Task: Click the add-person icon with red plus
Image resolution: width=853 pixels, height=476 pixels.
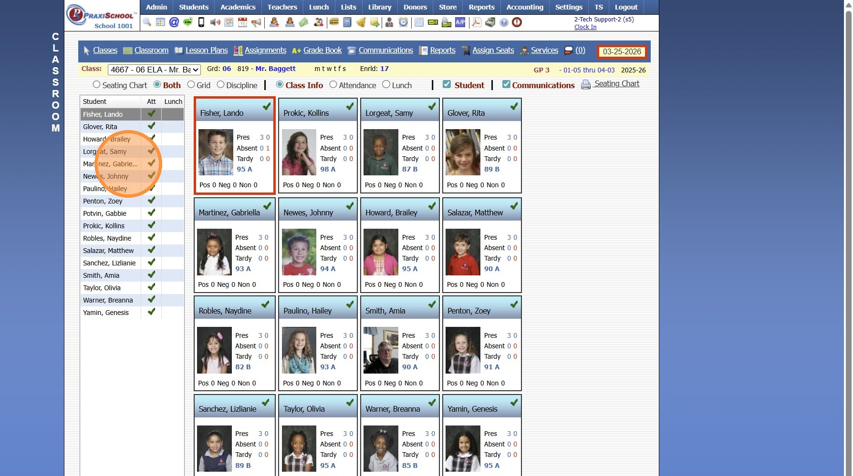Action: pyautogui.click(x=274, y=22)
